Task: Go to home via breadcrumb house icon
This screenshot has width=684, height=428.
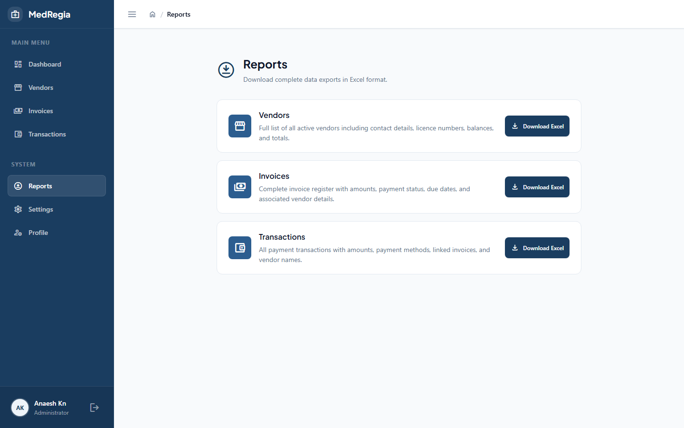Action: pyautogui.click(x=152, y=14)
